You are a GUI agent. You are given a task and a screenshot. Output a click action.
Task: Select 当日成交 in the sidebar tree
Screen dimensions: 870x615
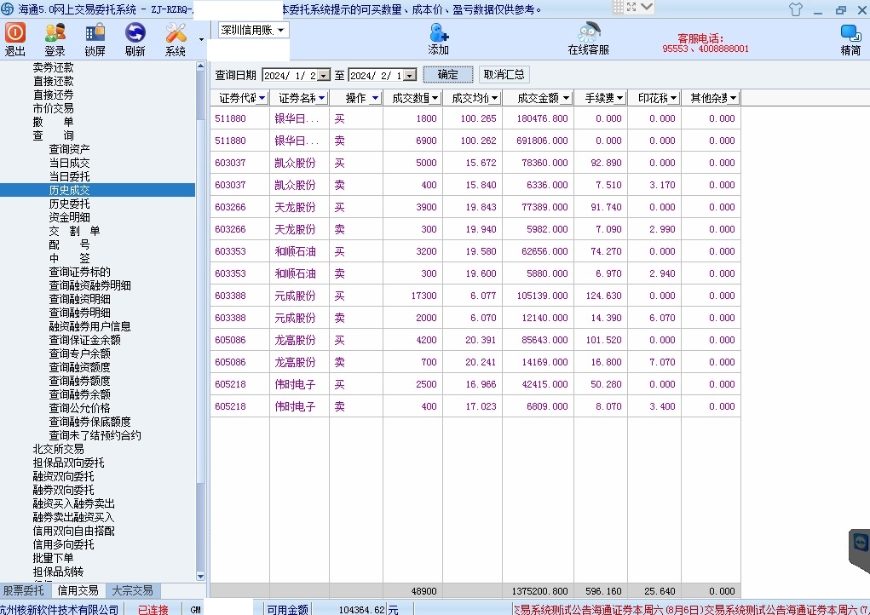pos(69,163)
